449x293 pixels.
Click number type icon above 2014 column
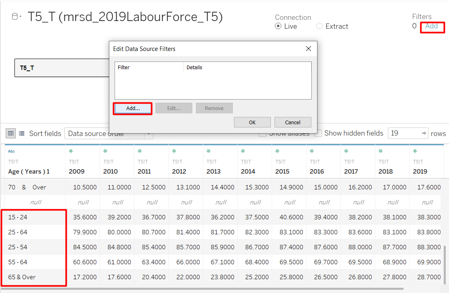point(243,151)
